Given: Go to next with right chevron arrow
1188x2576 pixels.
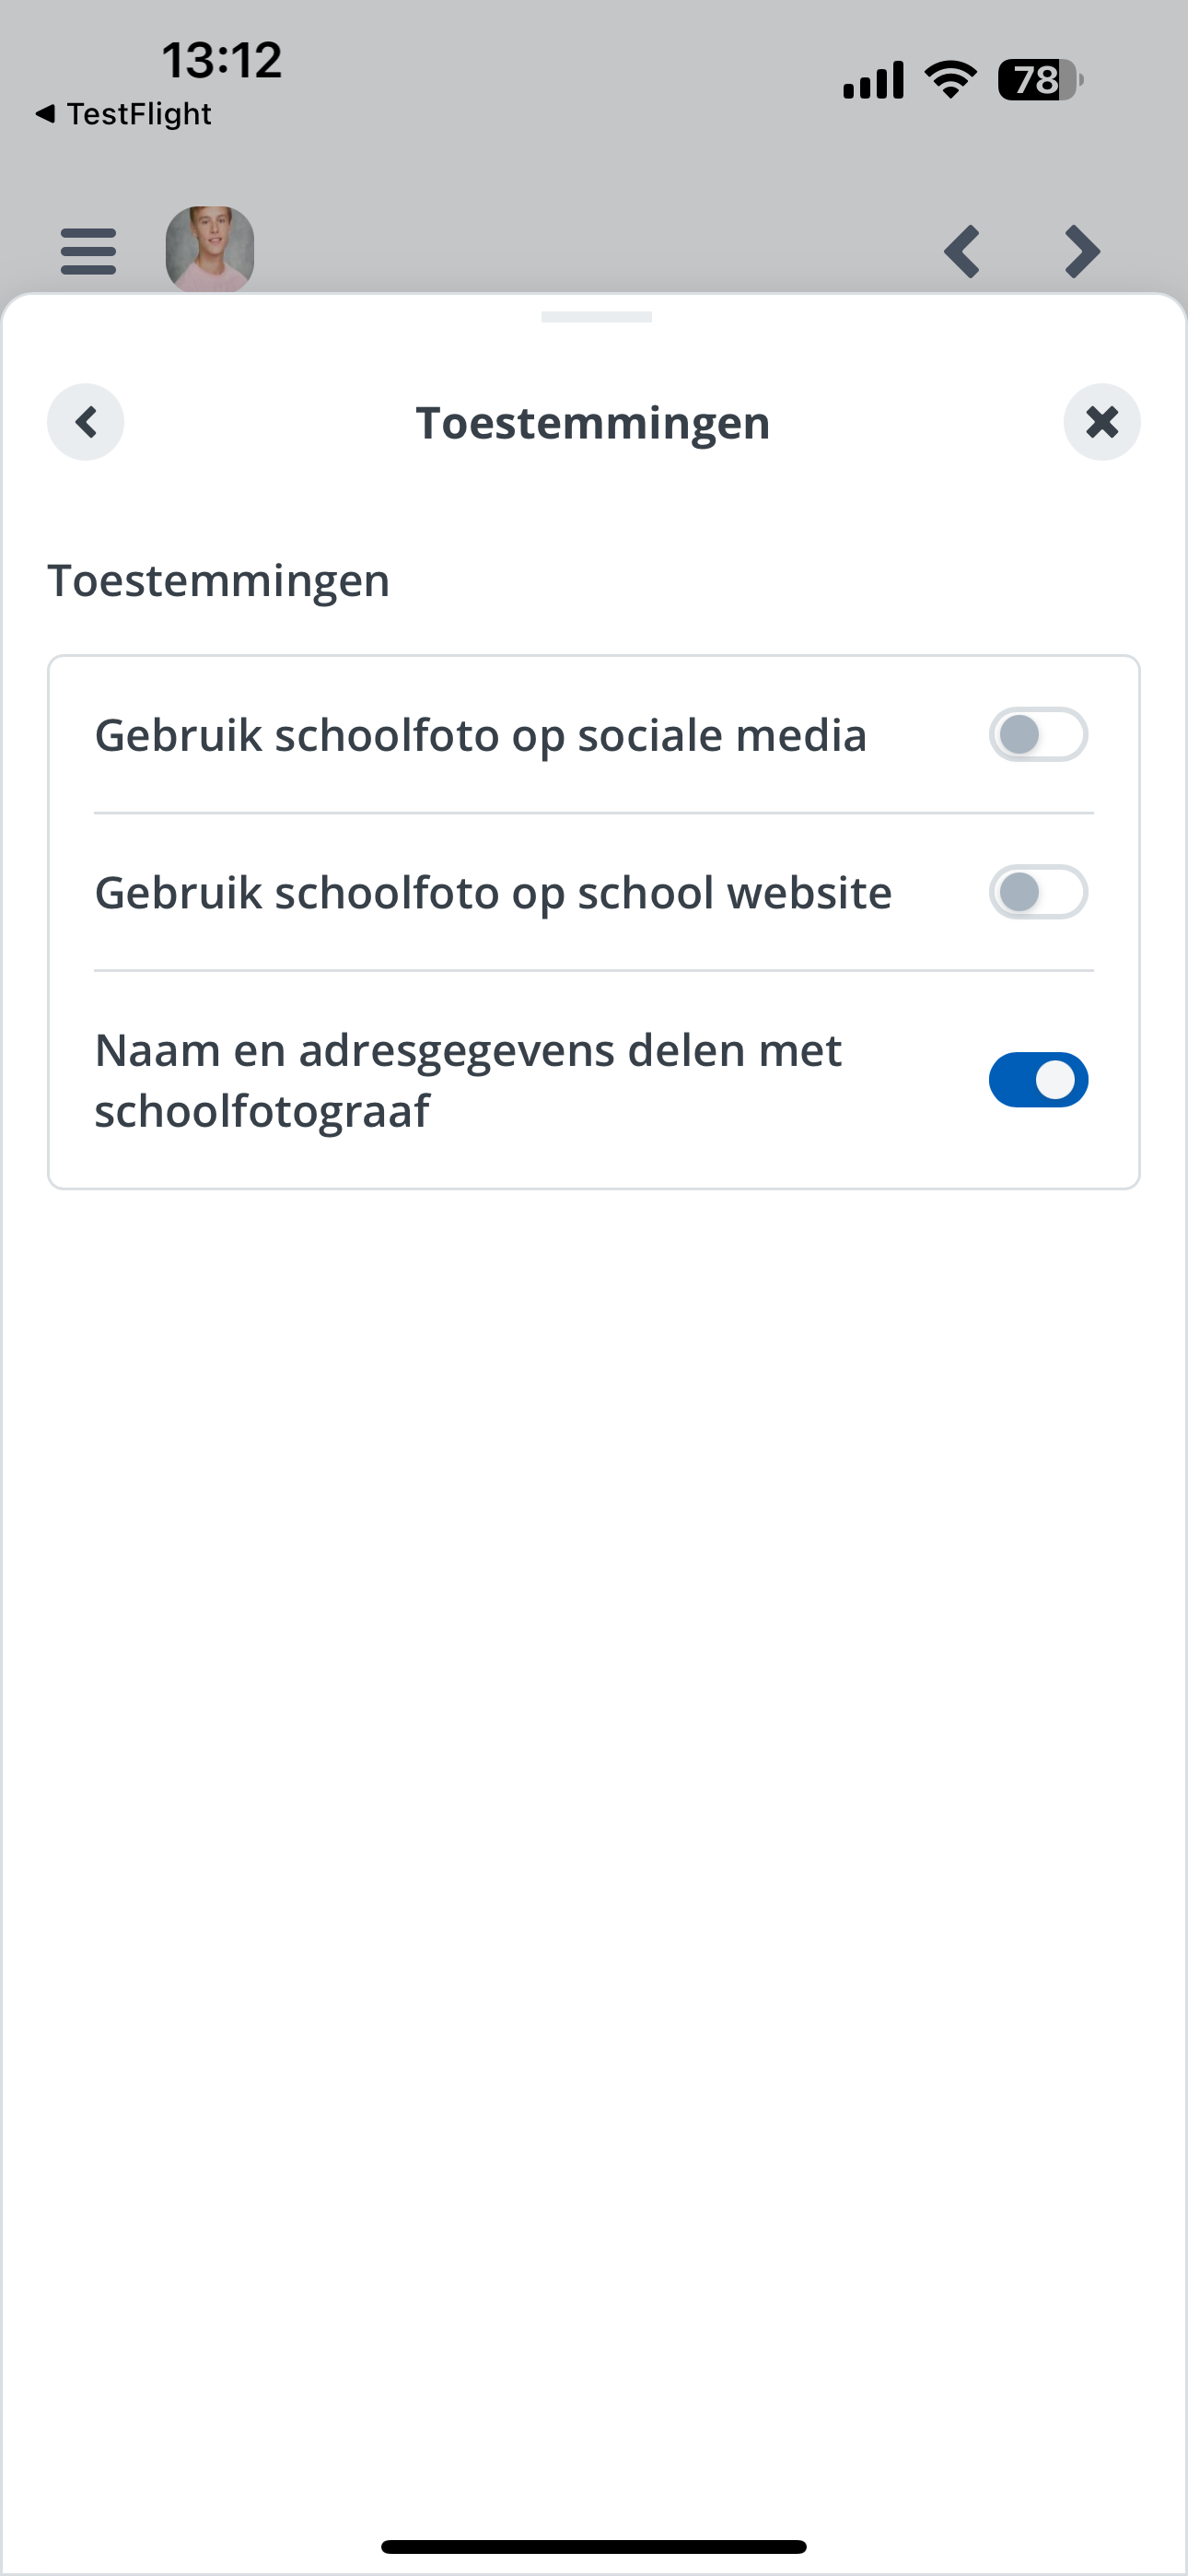Looking at the screenshot, I should coord(1083,251).
